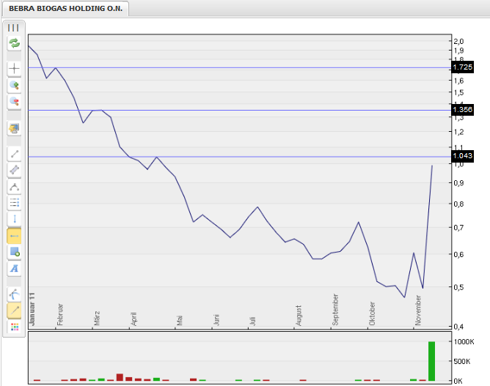
Task: Select the BEBRA BIOGAS HOLDING O.N. tab
Action: tap(65, 9)
